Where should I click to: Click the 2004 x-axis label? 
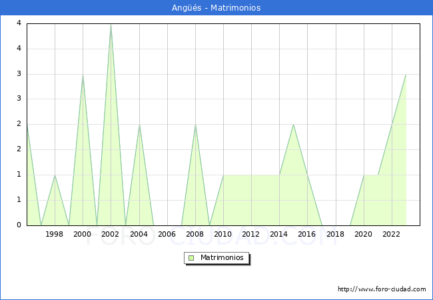pos(139,234)
